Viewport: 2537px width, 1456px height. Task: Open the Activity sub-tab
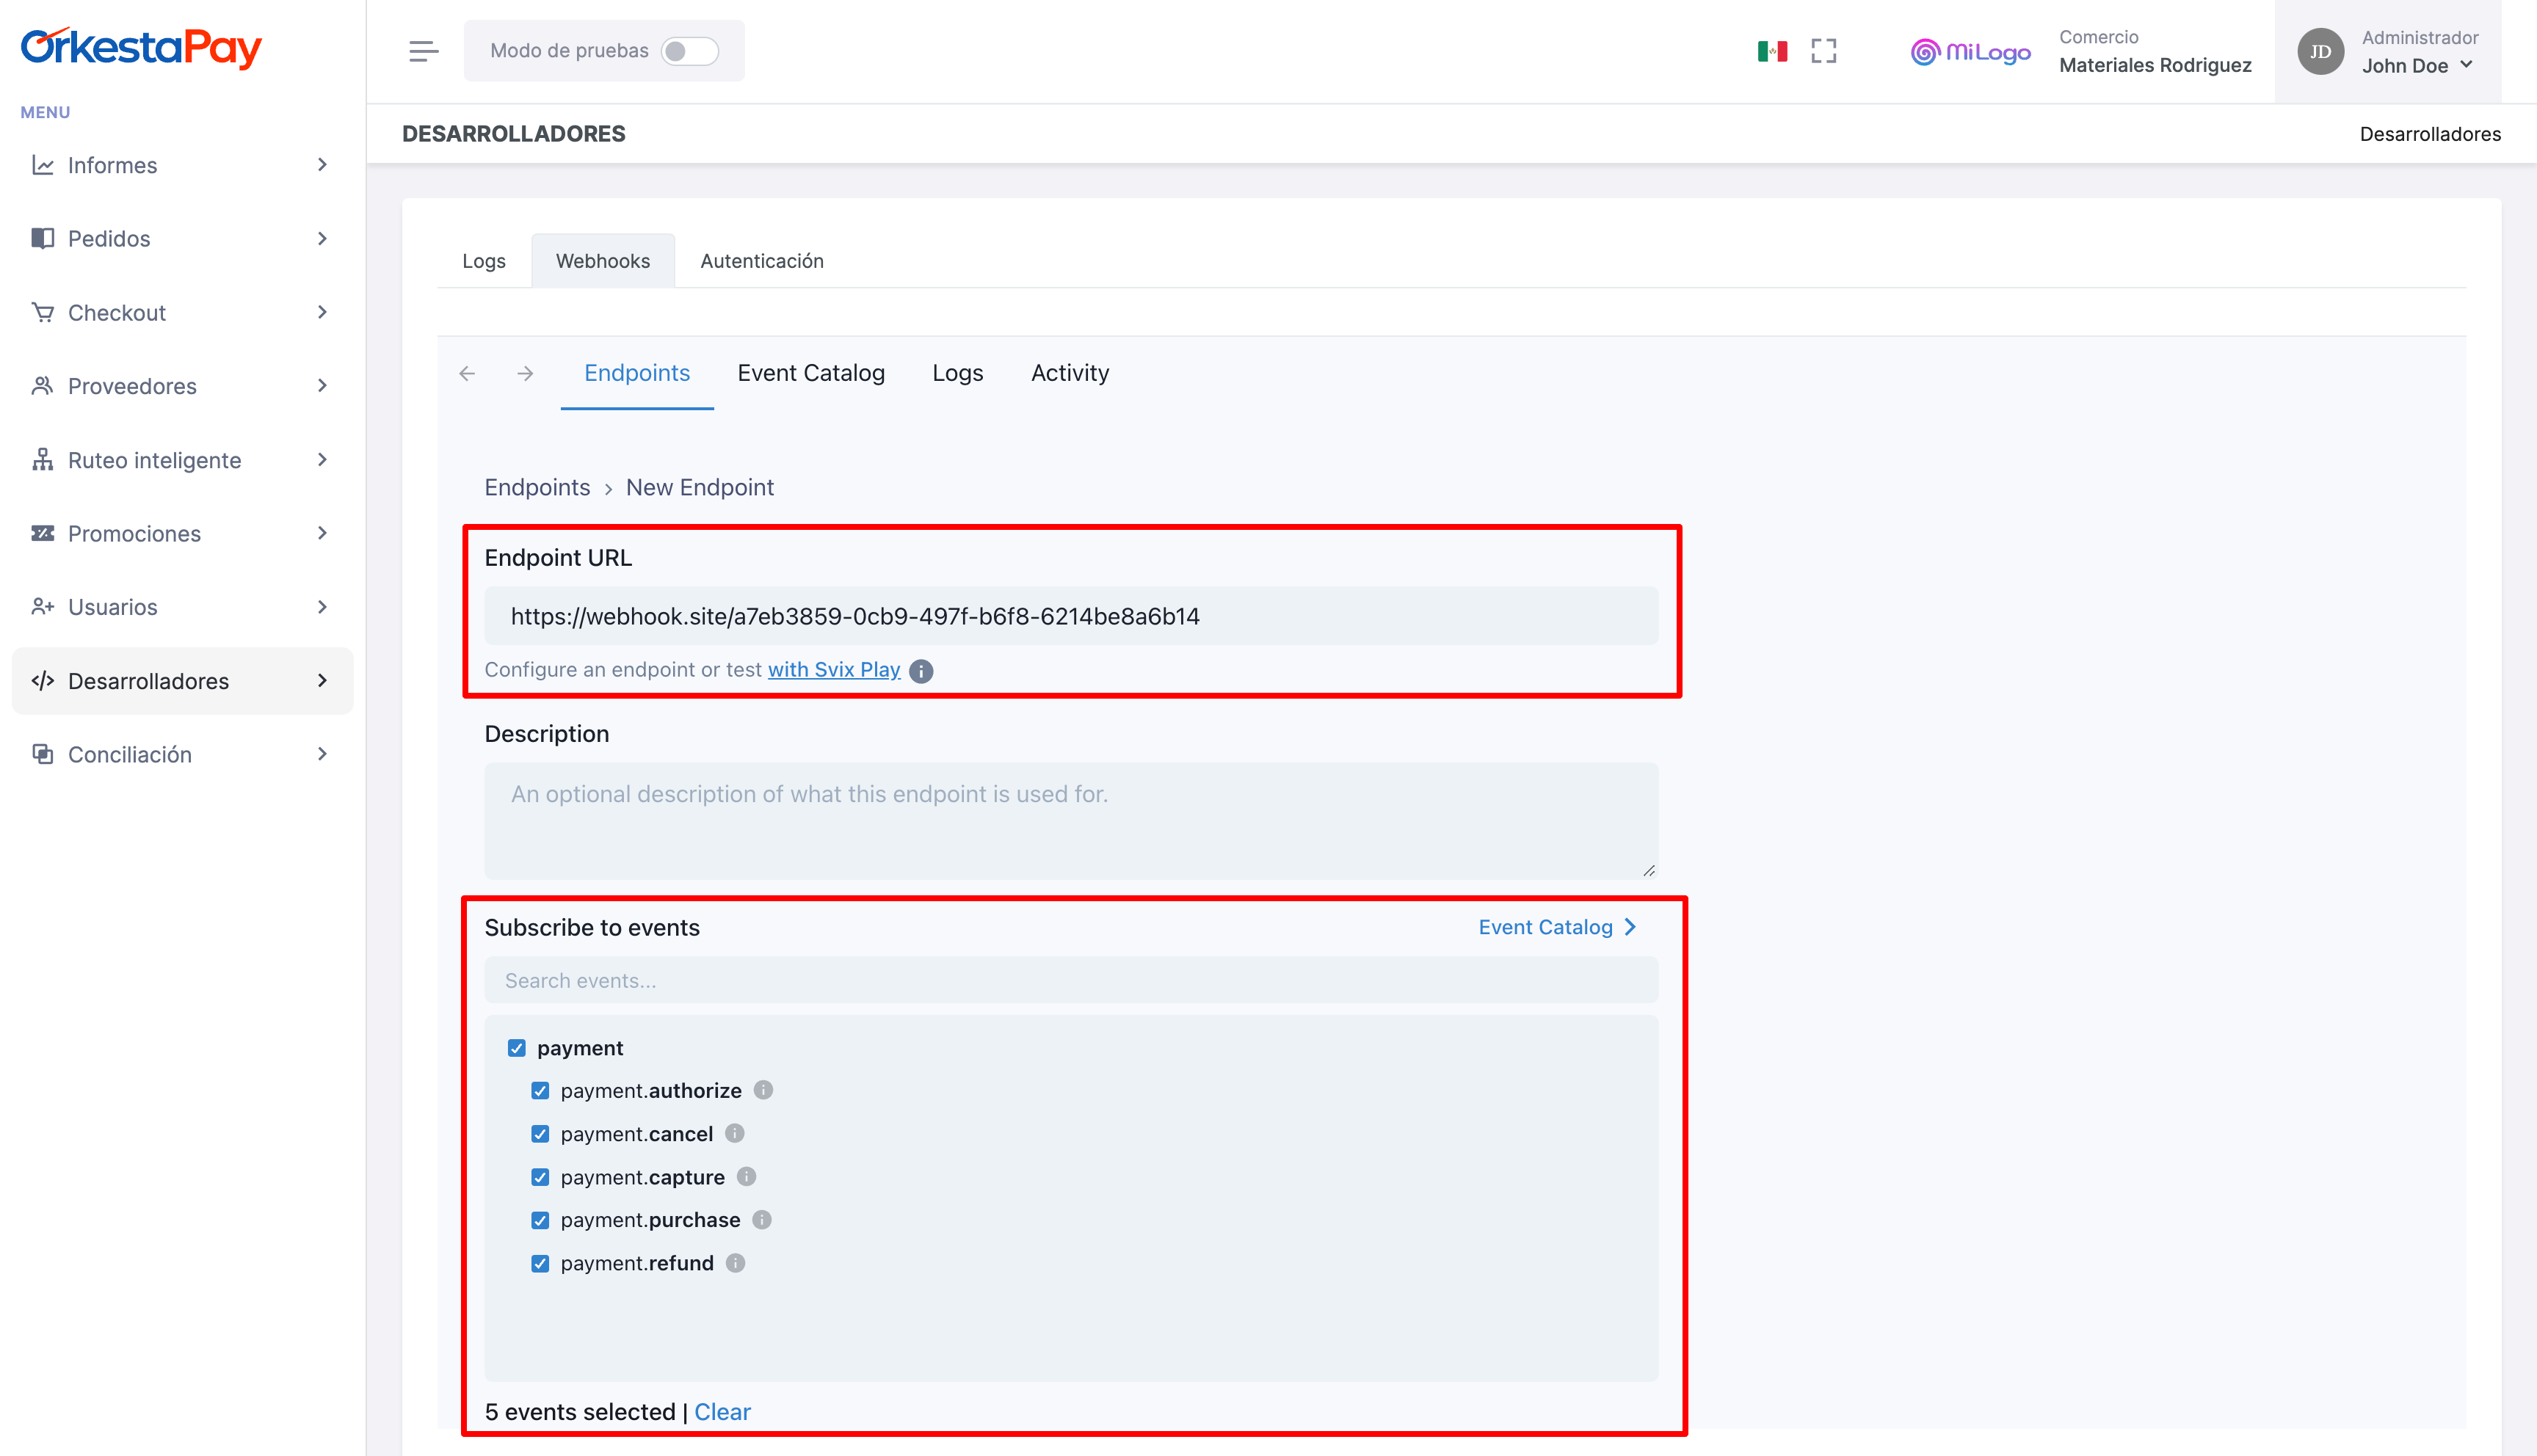(1070, 373)
